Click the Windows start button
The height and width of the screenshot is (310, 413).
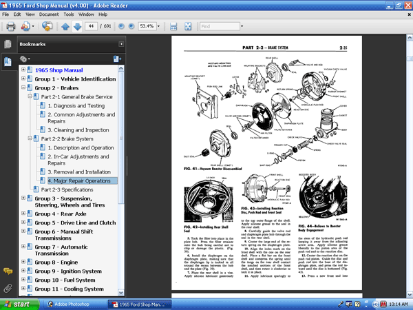click(19, 304)
